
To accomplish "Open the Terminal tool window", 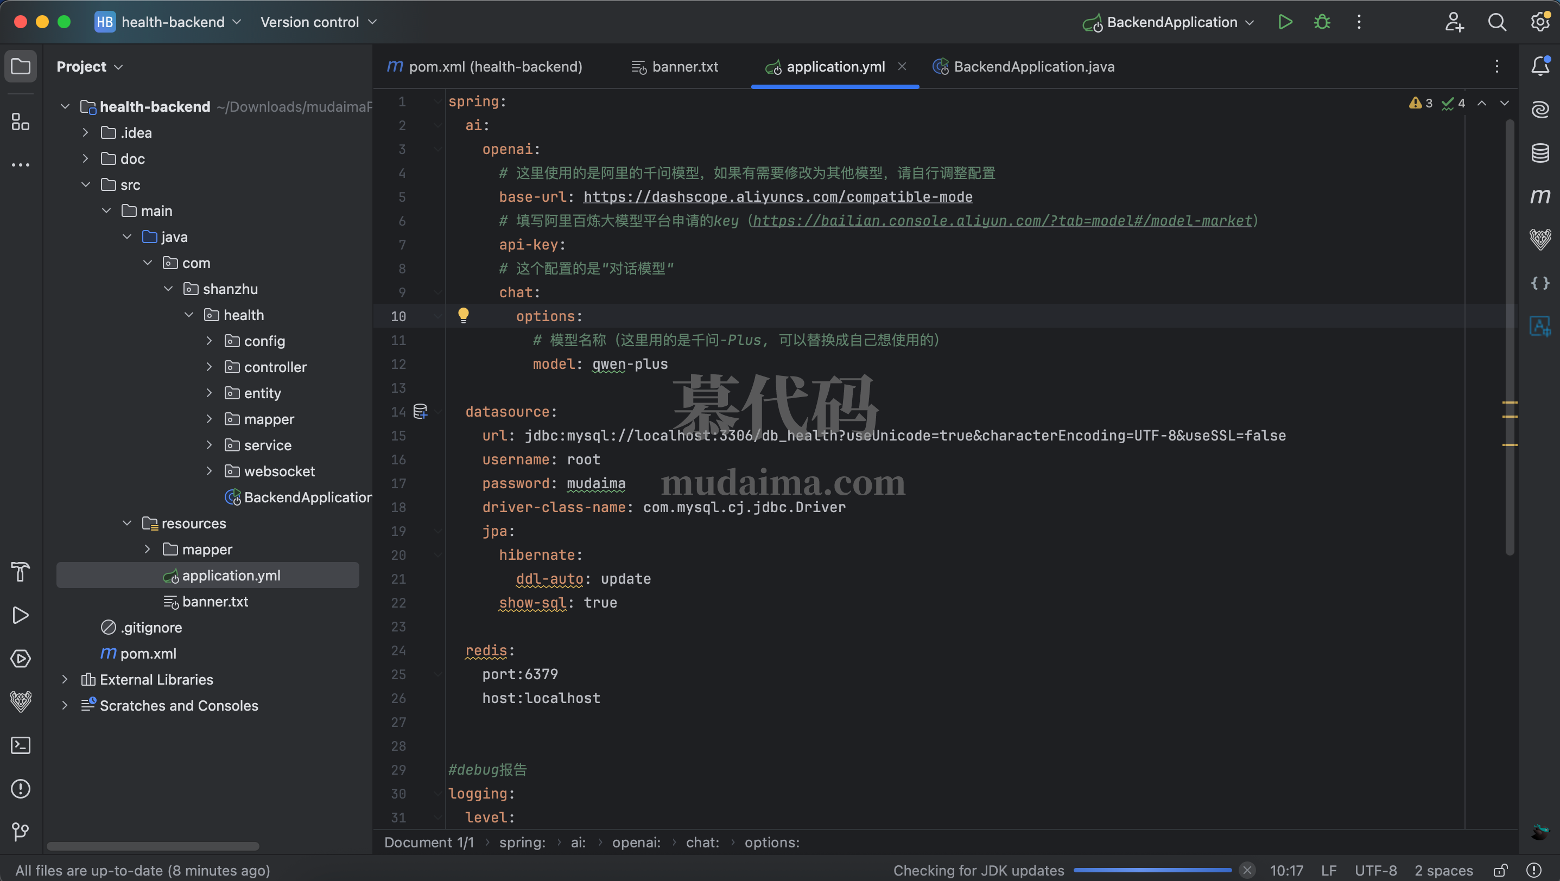I will coord(21,745).
